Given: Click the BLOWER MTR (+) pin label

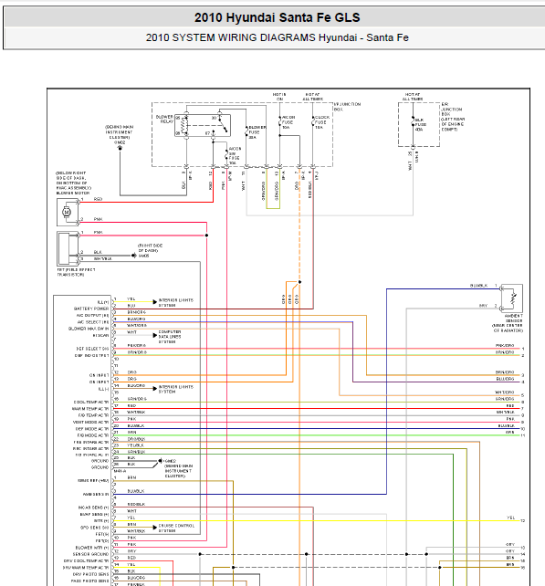Looking at the screenshot, I should tap(92, 548).
